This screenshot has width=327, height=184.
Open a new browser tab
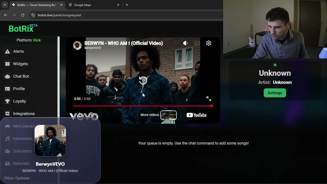tap(127, 5)
